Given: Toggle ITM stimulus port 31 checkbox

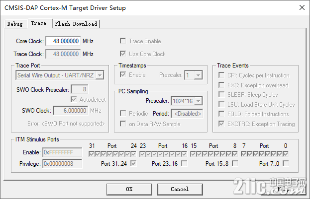Looking at the screenshot, I should point(92,154).
